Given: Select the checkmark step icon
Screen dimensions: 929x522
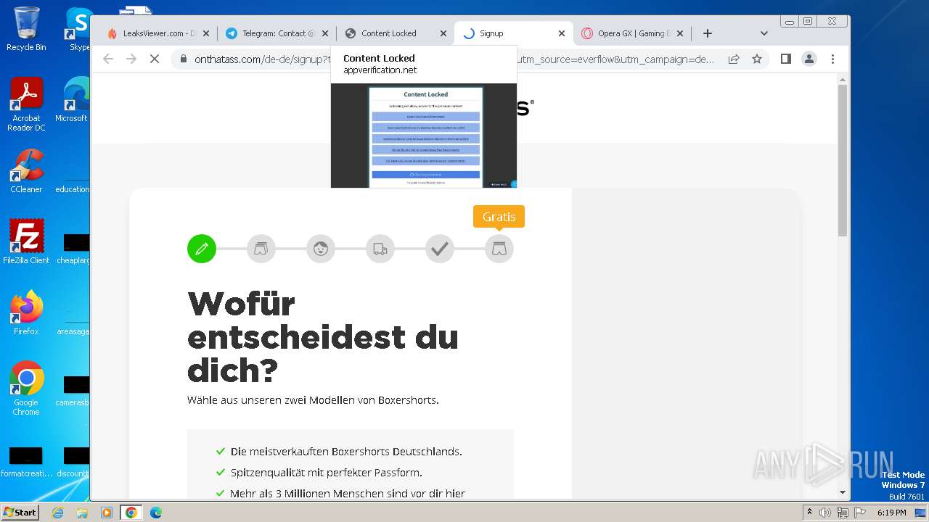Looking at the screenshot, I should (x=440, y=249).
